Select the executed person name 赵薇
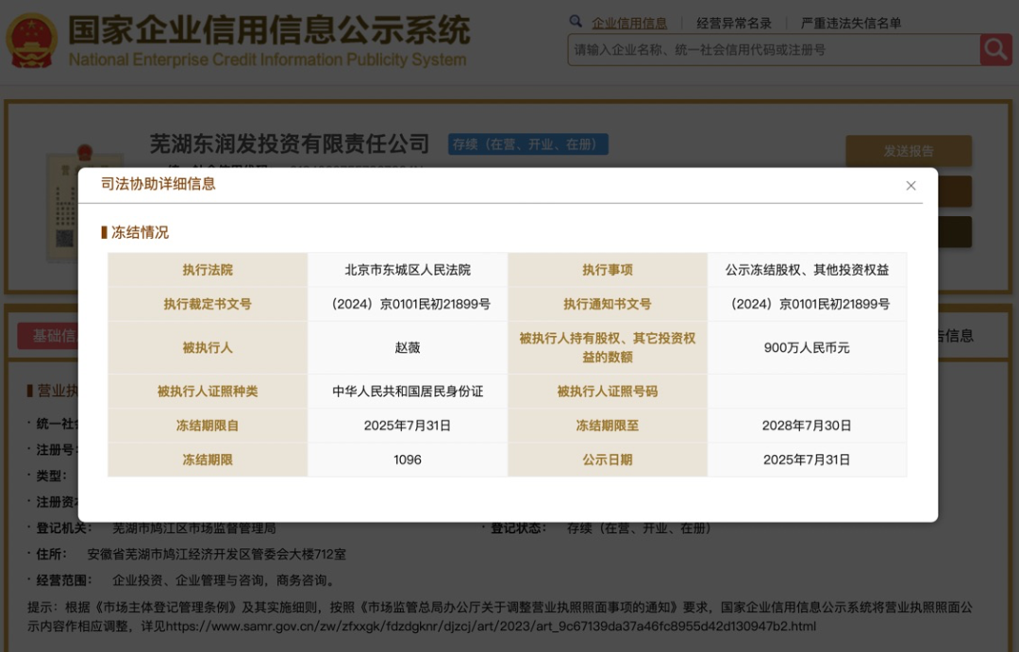The width and height of the screenshot is (1019, 652). (408, 348)
